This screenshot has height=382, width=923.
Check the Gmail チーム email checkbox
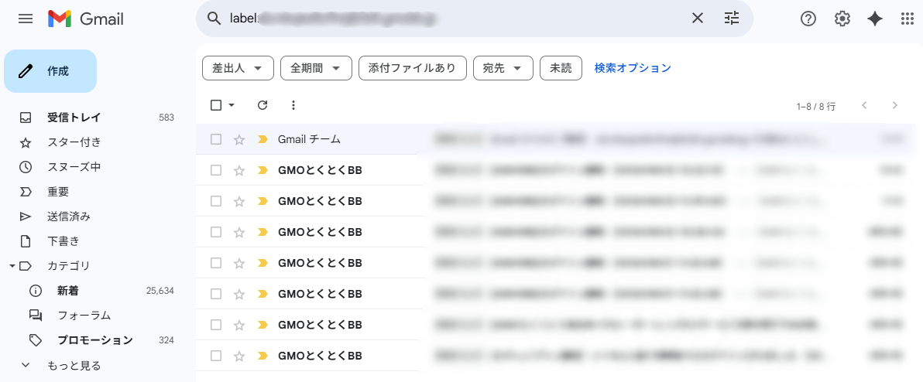(216, 139)
